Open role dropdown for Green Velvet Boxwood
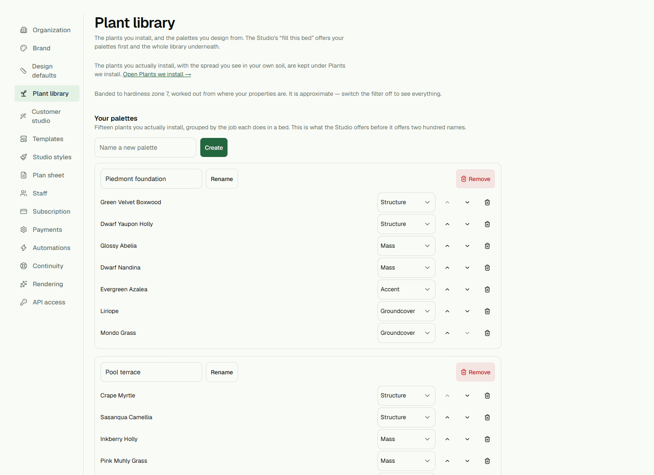This screenshot has width=654, height=475. pos(406,202)
